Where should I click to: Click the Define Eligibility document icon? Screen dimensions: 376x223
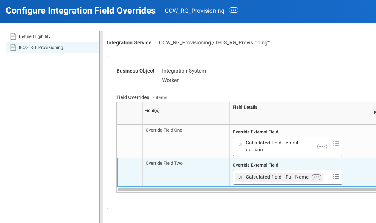point(13,36)
